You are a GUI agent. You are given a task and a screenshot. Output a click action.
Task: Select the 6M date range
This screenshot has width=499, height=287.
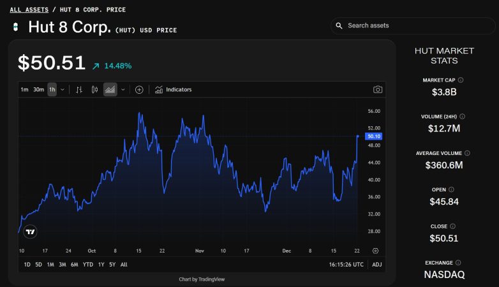[75, 265]
